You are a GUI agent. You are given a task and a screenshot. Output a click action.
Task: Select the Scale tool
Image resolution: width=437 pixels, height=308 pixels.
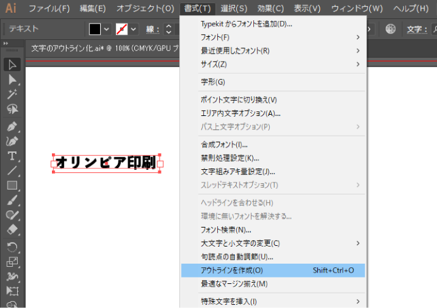coord(12,262)
